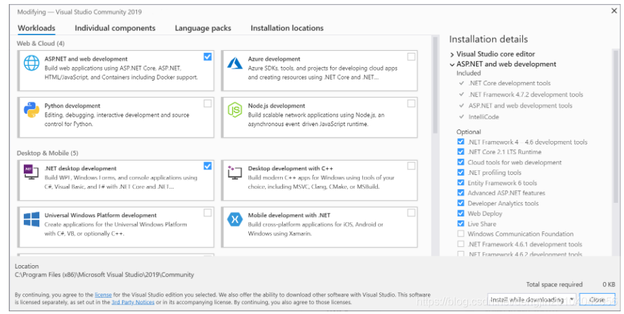
Task: Click the Close button at bottom right
Action: (597, 299)
